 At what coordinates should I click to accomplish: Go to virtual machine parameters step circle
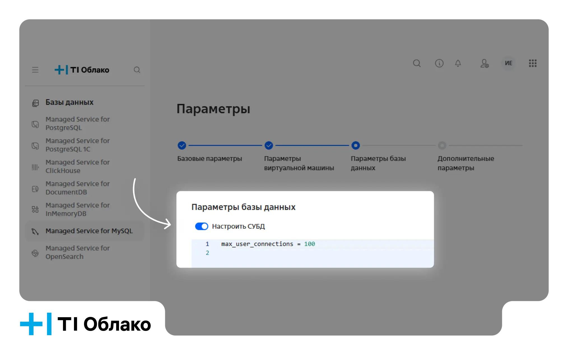tap(269, 145)
